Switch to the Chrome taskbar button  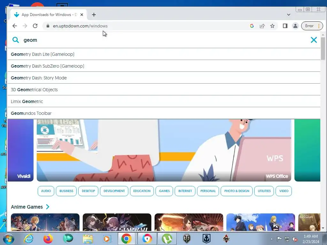pos(126,239)
